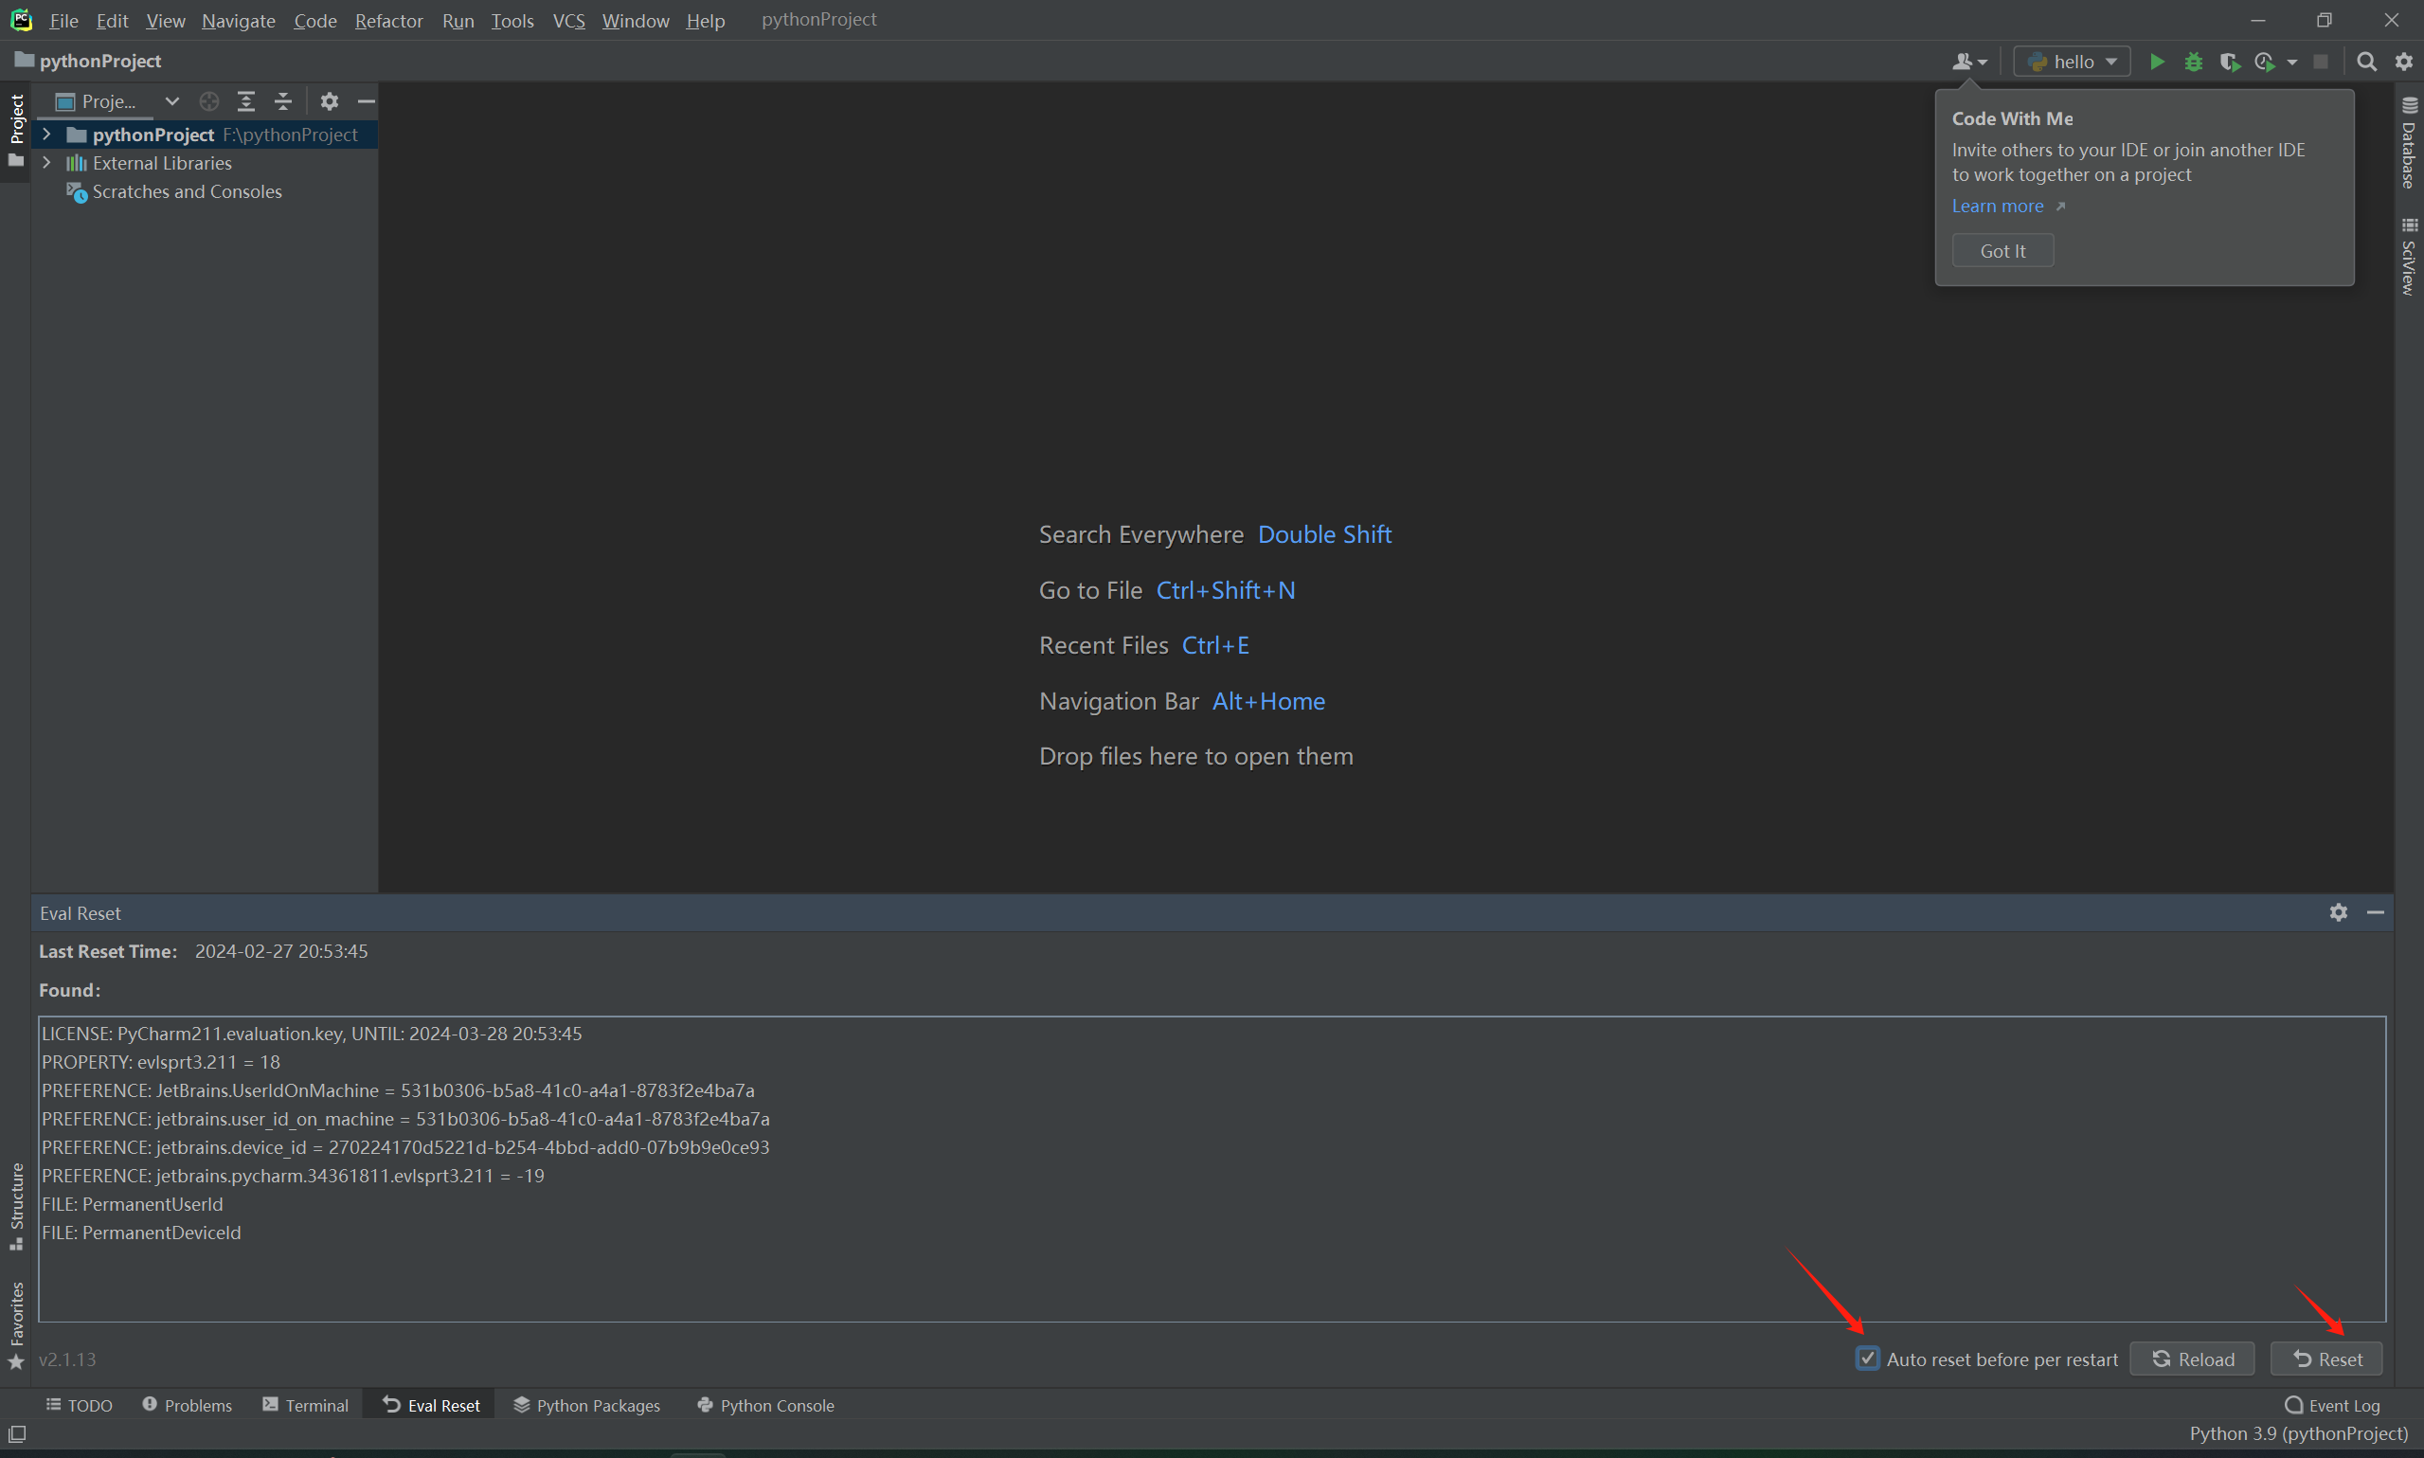The image size is (2424, 1458).
Task: Dismiss tooltip with Got It
Action: tap(2002, 250)
